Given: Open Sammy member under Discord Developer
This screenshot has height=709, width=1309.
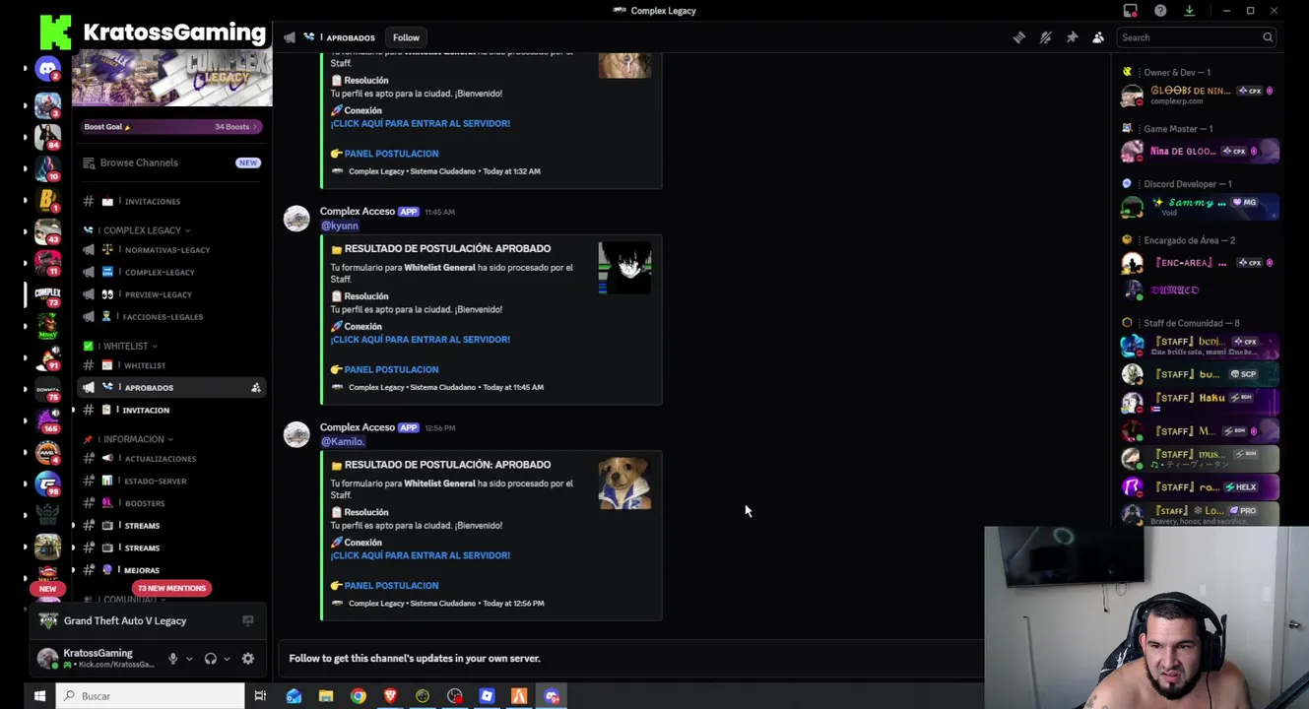Looking at the screenshot, I should coord(1200,207).
